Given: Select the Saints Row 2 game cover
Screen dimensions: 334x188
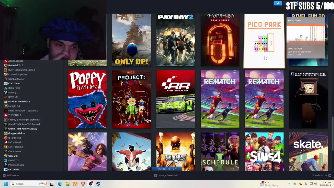Looking at the screenshot, I should (x=176, y=152).
